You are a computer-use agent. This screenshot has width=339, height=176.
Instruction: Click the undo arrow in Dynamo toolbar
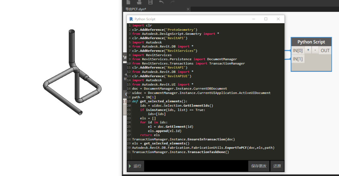161,2
